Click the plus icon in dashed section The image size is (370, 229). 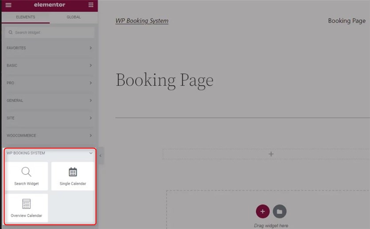(x=271, y=154)
